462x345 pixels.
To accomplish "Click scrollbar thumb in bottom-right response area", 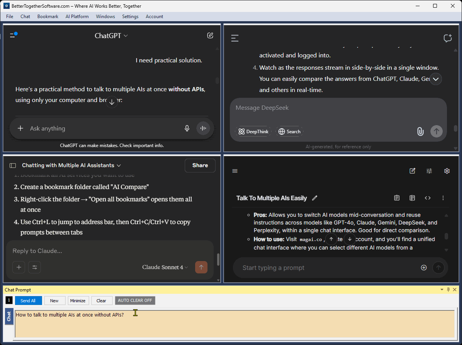I will [x=447, y=236].
